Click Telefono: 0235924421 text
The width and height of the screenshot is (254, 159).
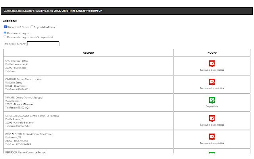click(17, 108)
